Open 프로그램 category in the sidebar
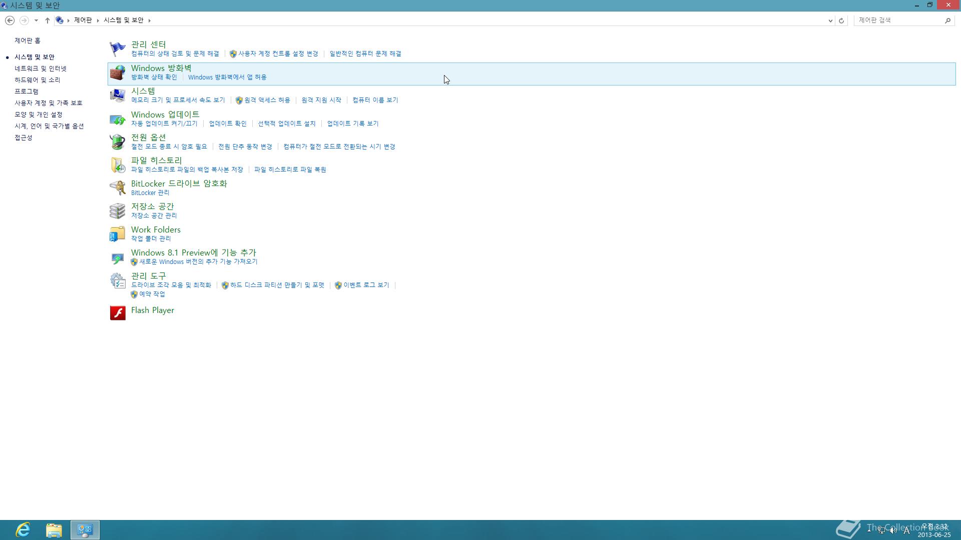Image resolution: width=961 pixels, height=540 pixels. (x=27, y=91)
